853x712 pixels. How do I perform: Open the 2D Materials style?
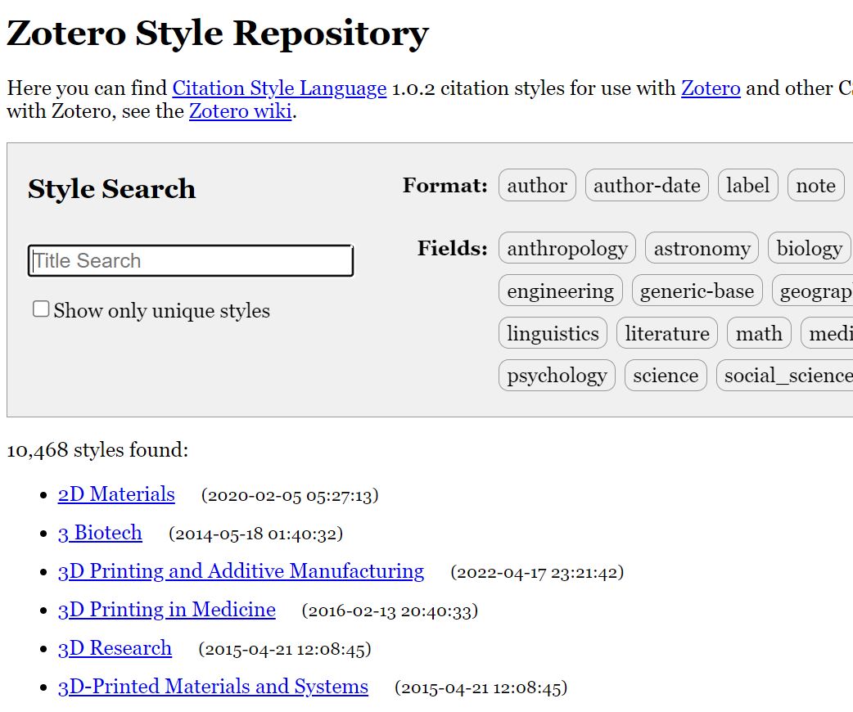tap(116, 494)
